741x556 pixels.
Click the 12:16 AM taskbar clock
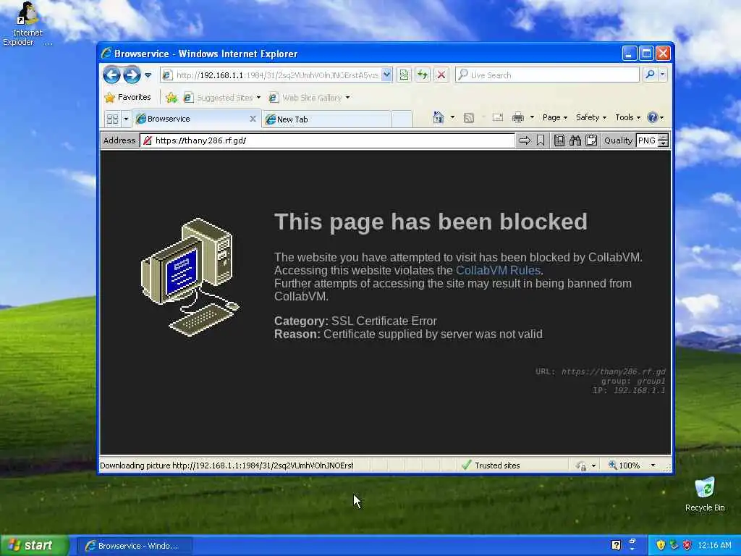click(714, 545)
